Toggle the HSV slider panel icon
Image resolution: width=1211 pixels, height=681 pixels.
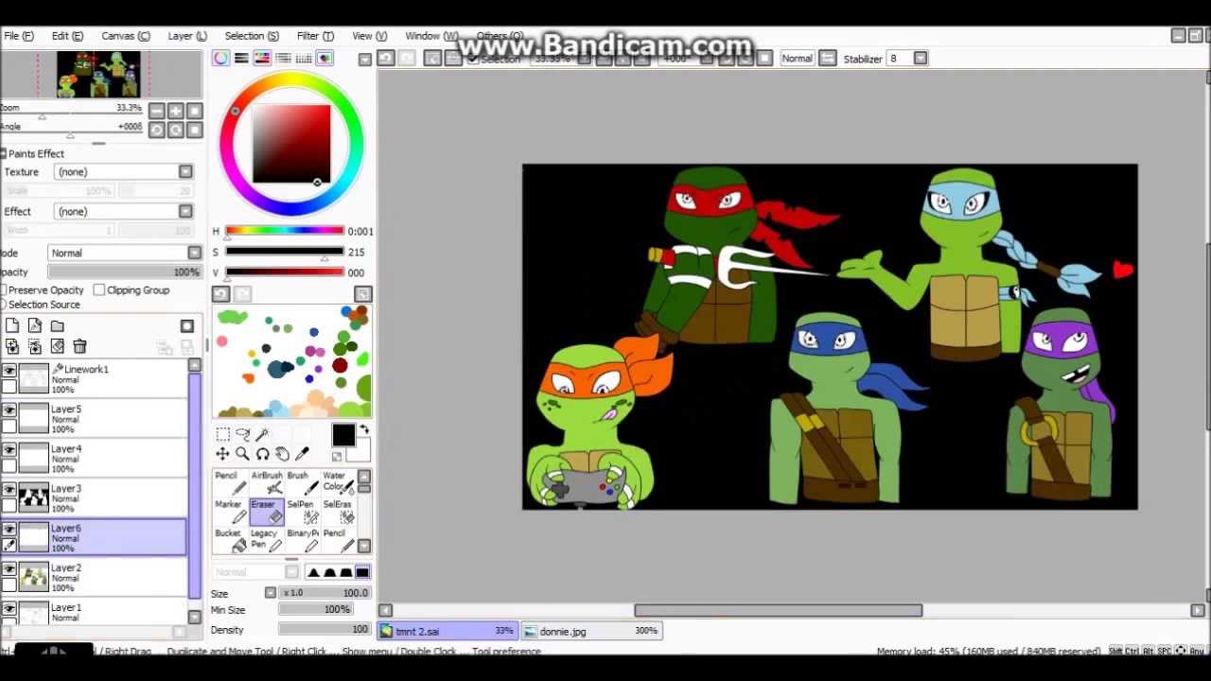(262, 59)
